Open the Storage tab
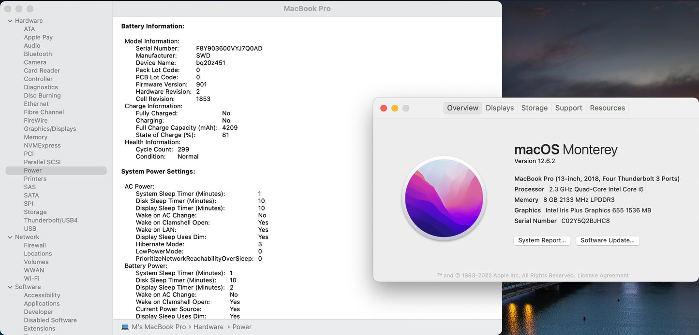This screenshot has width=699, height=335. pos(534,108)
